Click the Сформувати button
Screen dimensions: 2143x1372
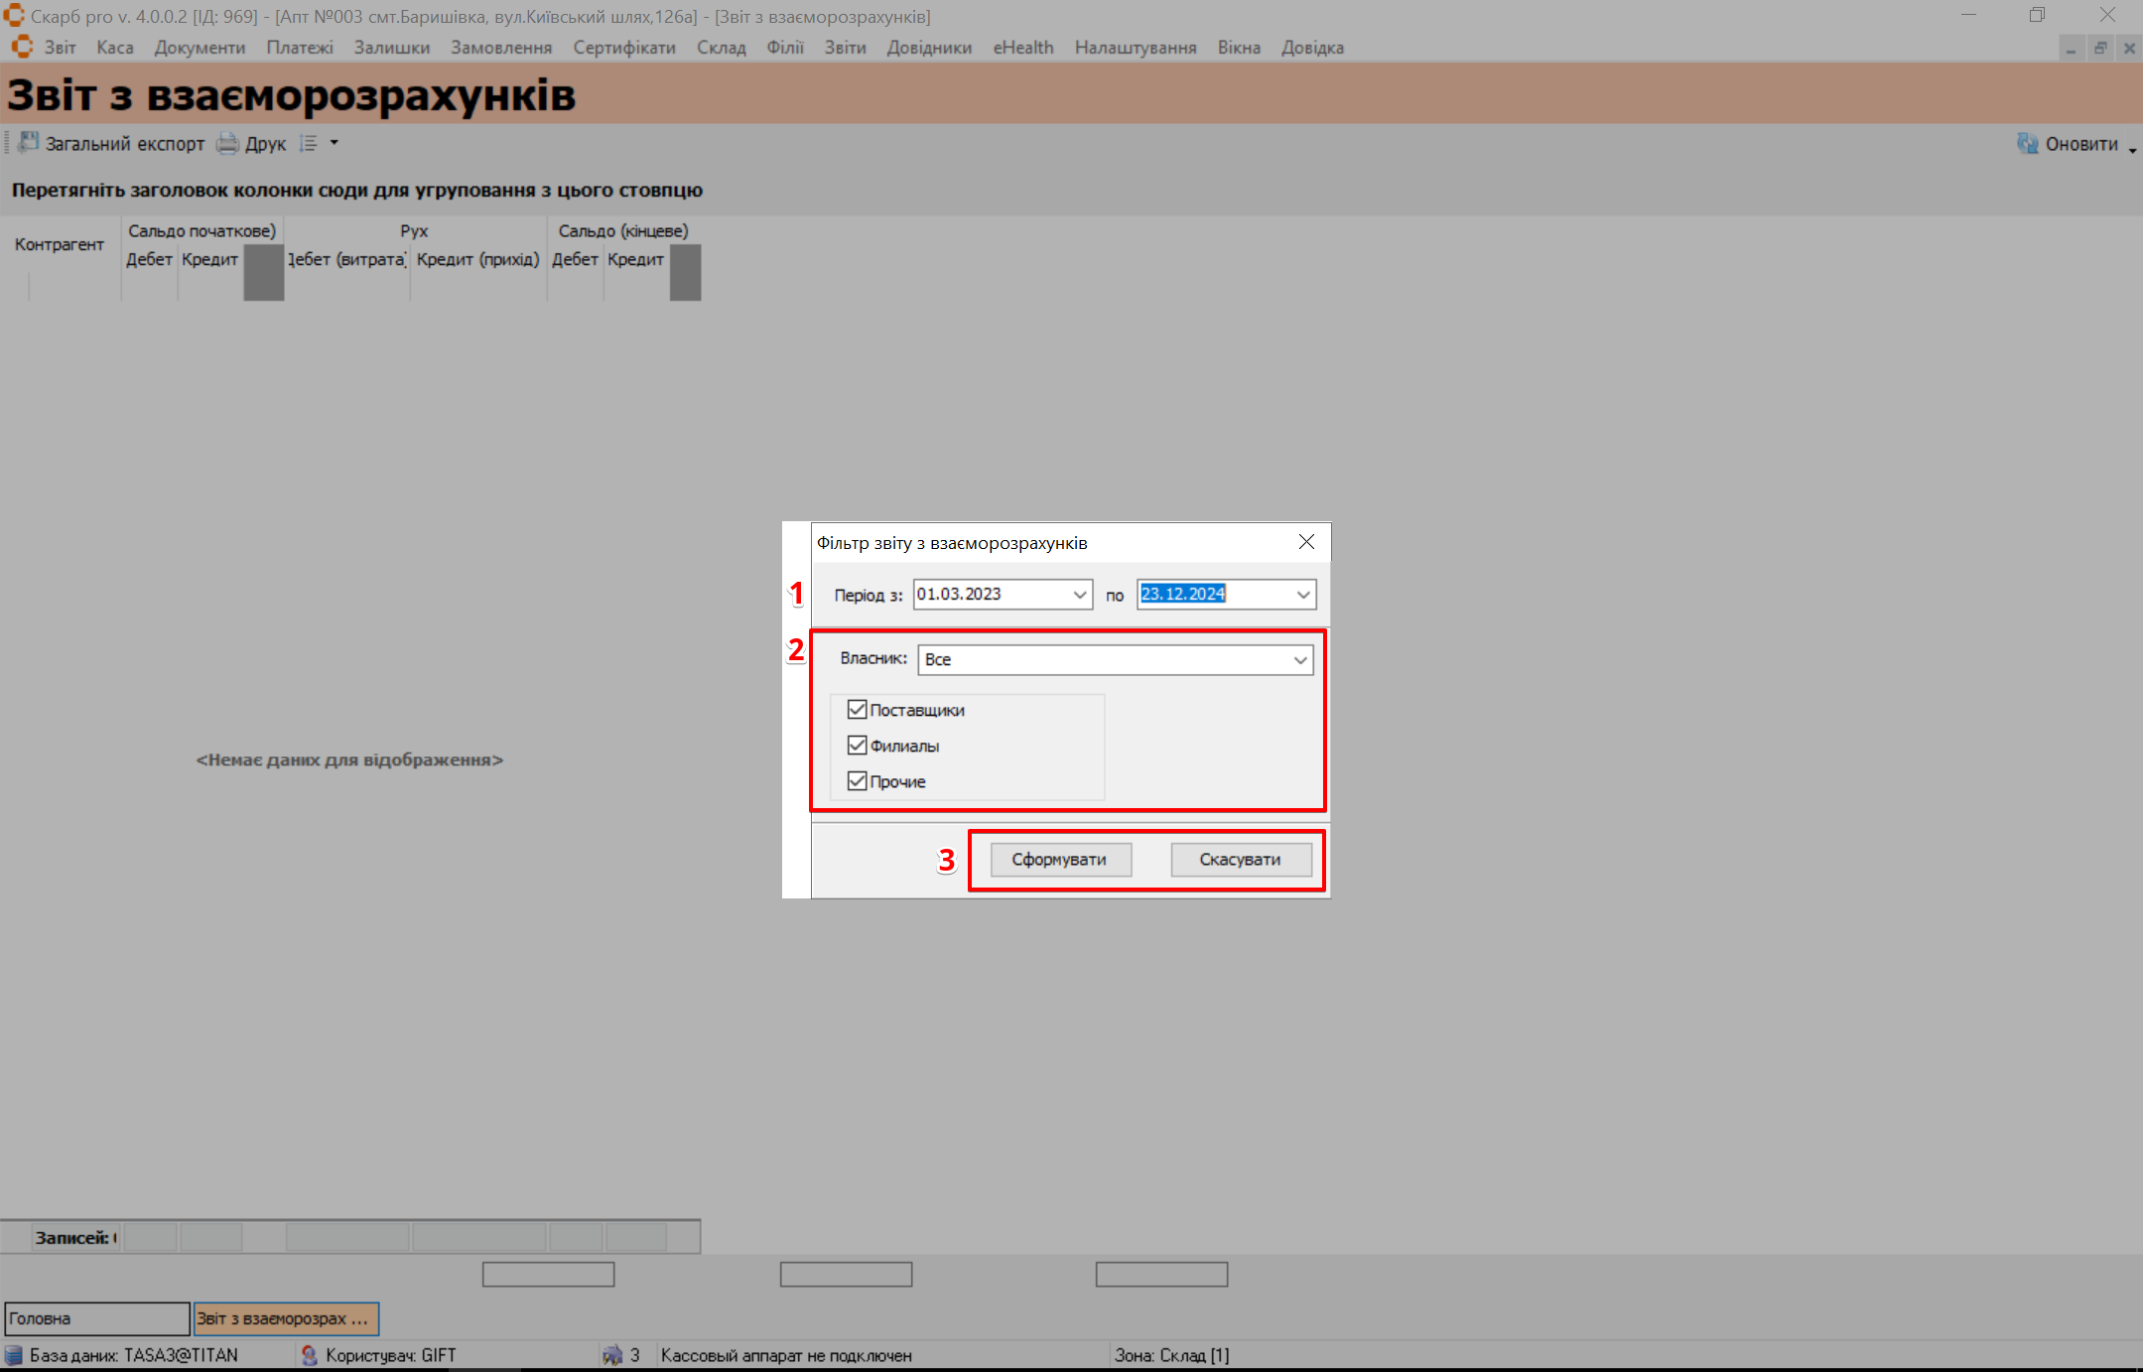pos(1060,860)
